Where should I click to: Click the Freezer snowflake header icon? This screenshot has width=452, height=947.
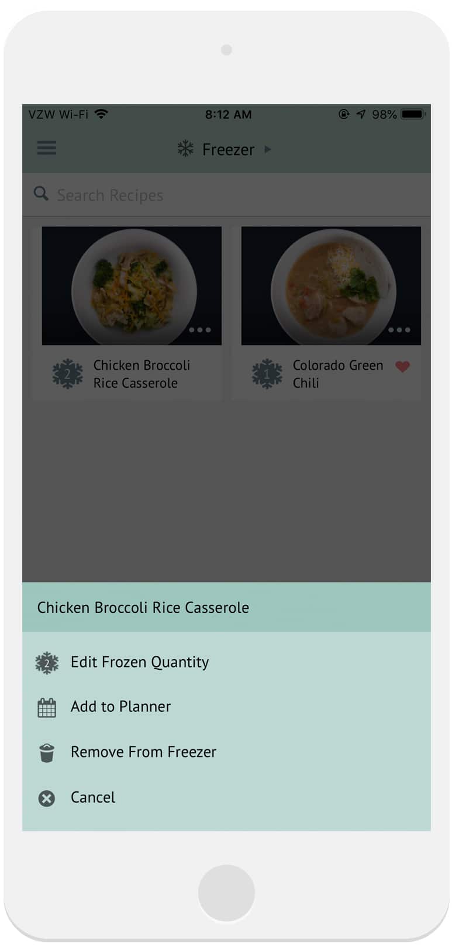point(185,149)
